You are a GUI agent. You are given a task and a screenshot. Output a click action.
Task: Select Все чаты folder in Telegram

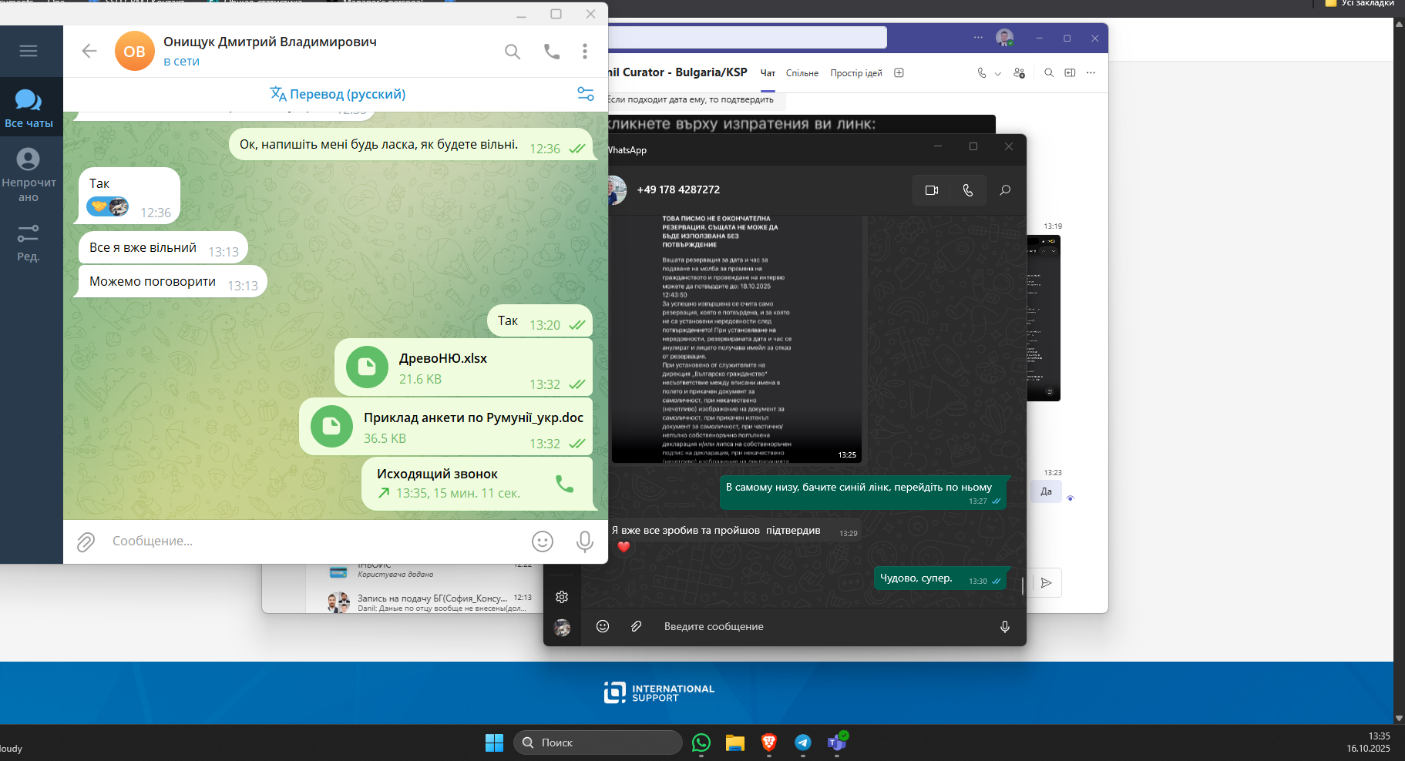click(29, 108)
